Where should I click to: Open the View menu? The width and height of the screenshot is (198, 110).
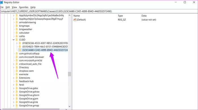click(x=14, y=7)
